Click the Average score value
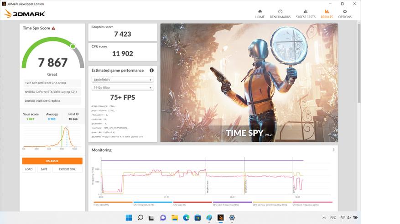The height and width of the screenshot is (224, 400). coord(52,119)
